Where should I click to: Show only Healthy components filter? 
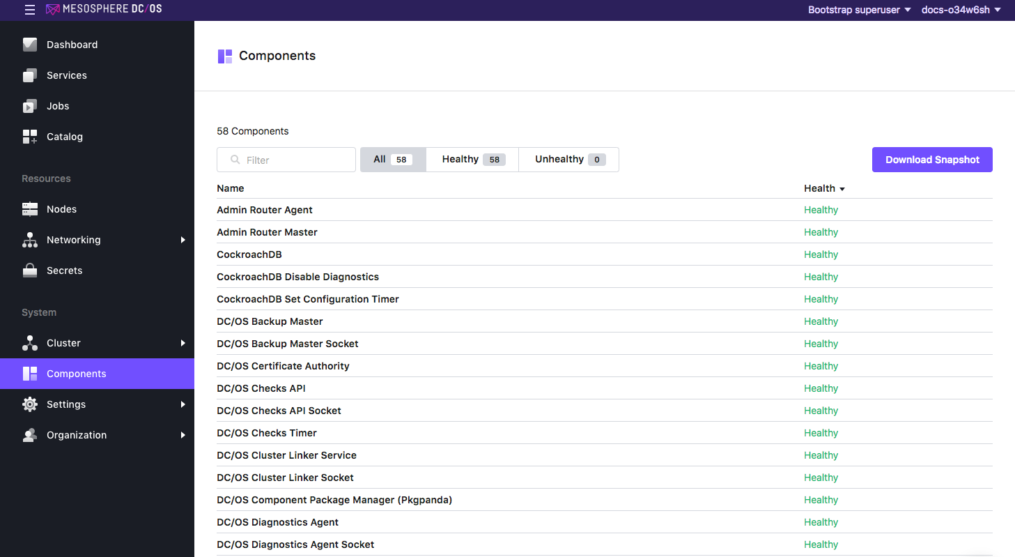(x=472, y=160)
